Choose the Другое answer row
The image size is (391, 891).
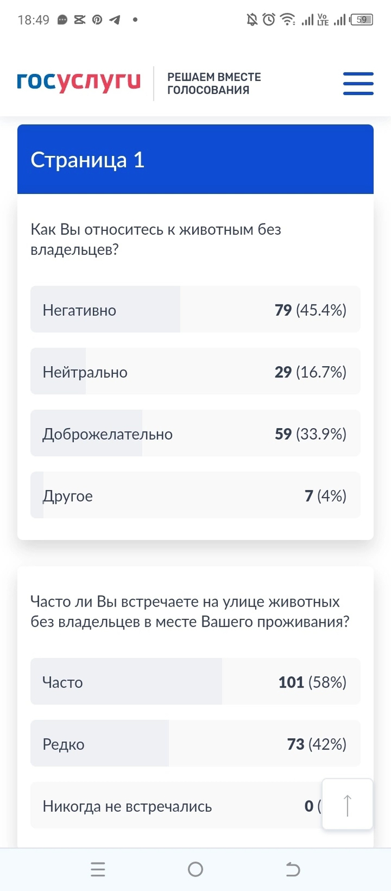coord(195,496)
